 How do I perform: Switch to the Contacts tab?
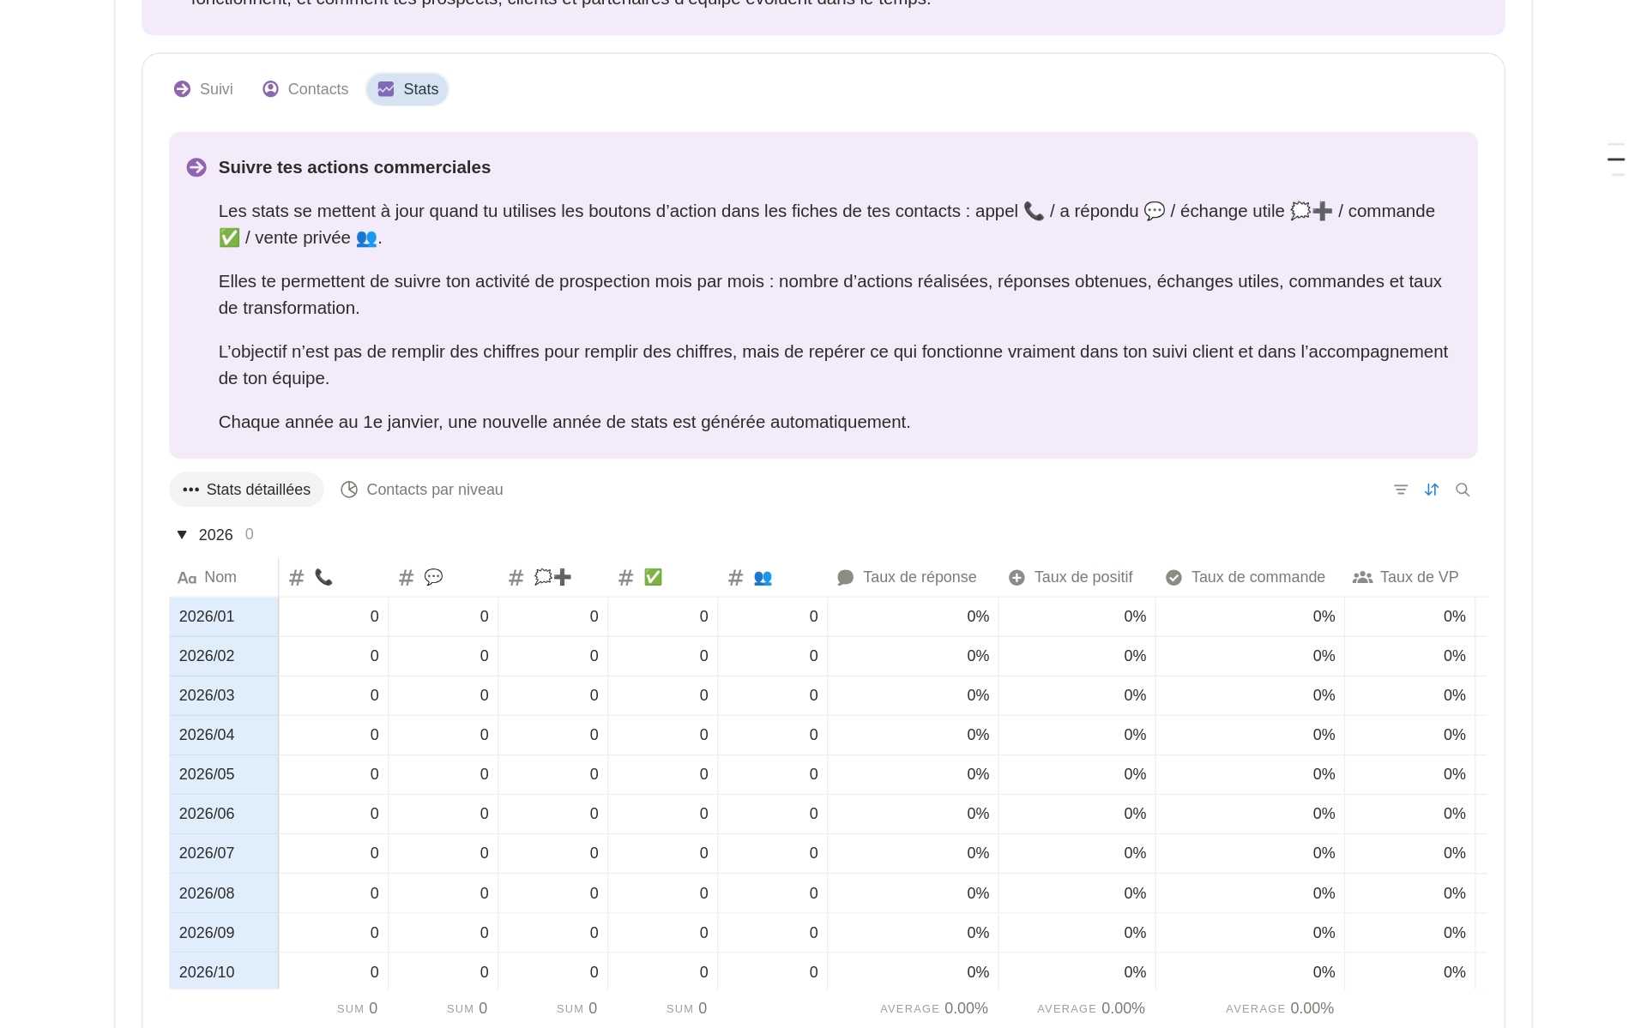[x=305, y=89]
